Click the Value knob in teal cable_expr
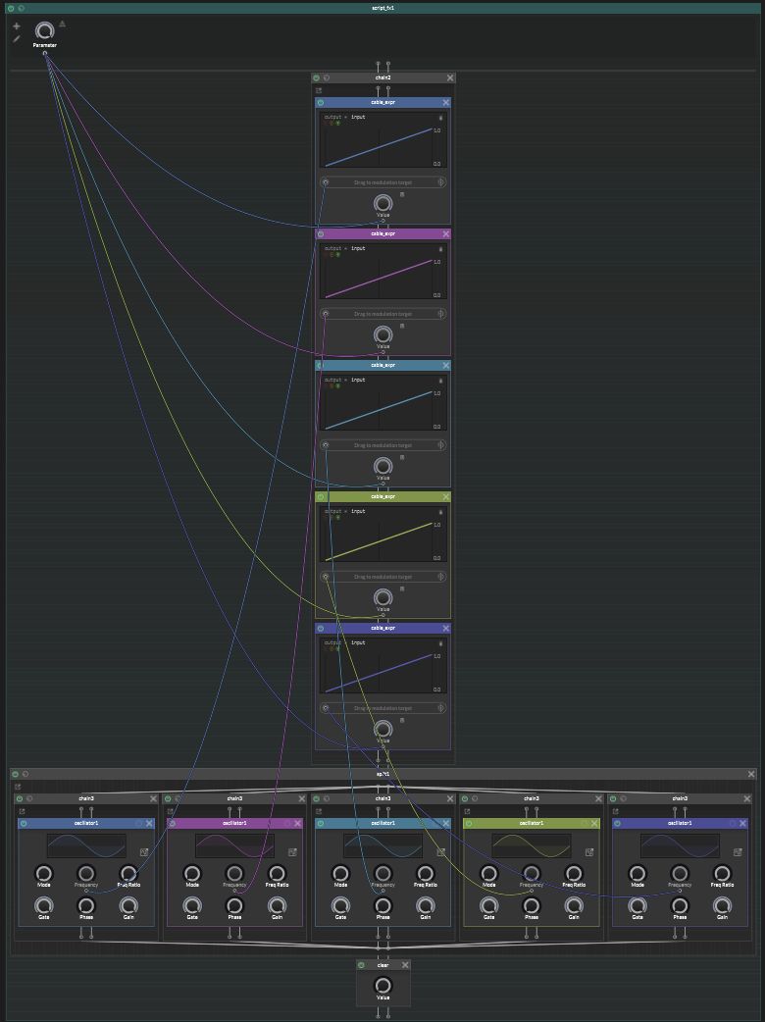This screenshot has width=765, height=1022. [x=383, y=466]
